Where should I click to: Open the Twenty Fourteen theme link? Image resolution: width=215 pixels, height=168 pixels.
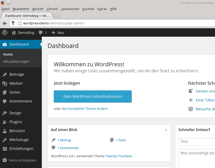click(119, 156)
